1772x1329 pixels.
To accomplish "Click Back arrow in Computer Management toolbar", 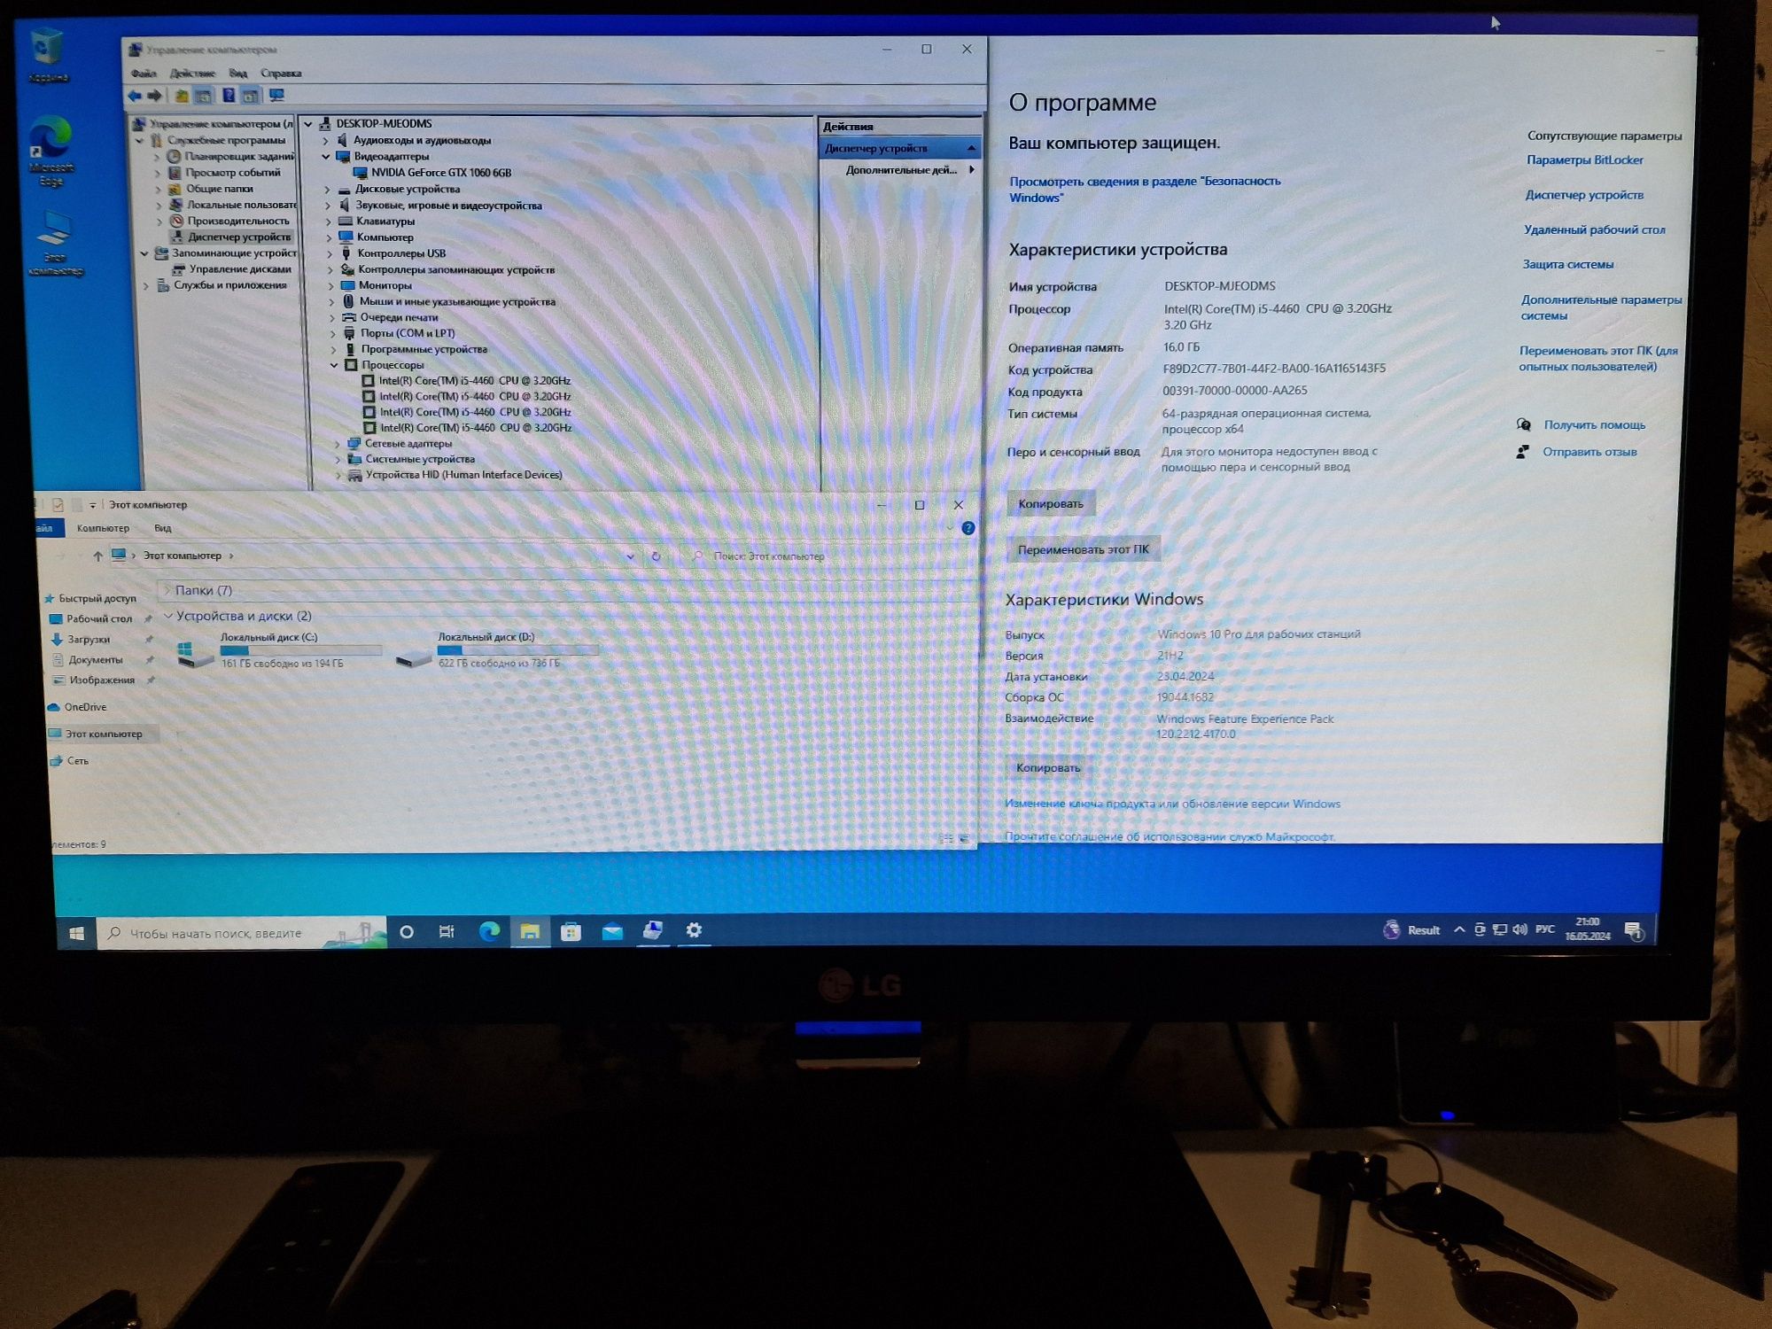I will click(x=135, y=96).
